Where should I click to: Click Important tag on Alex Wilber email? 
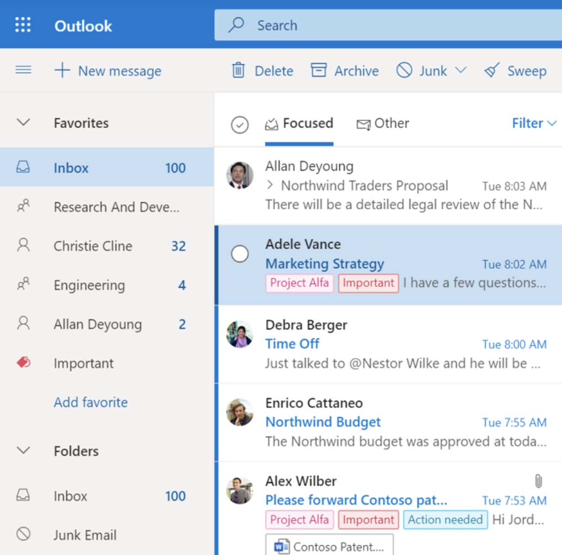pos(369,520)
